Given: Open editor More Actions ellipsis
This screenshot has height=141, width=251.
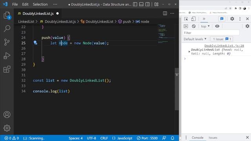Looking at the screenshot, I should click(172, 13).
